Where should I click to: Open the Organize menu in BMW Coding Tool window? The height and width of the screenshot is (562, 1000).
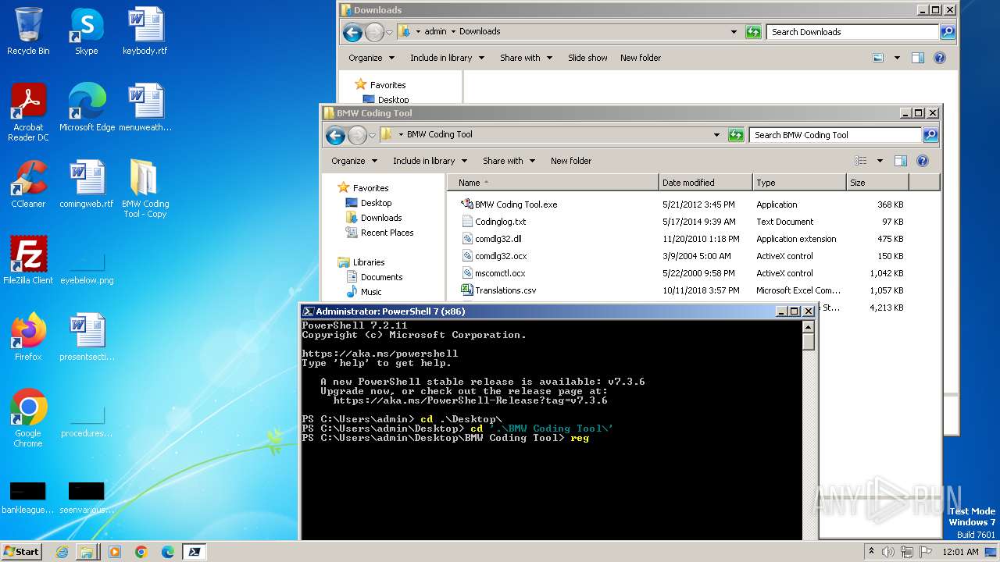tap(355, 161)
